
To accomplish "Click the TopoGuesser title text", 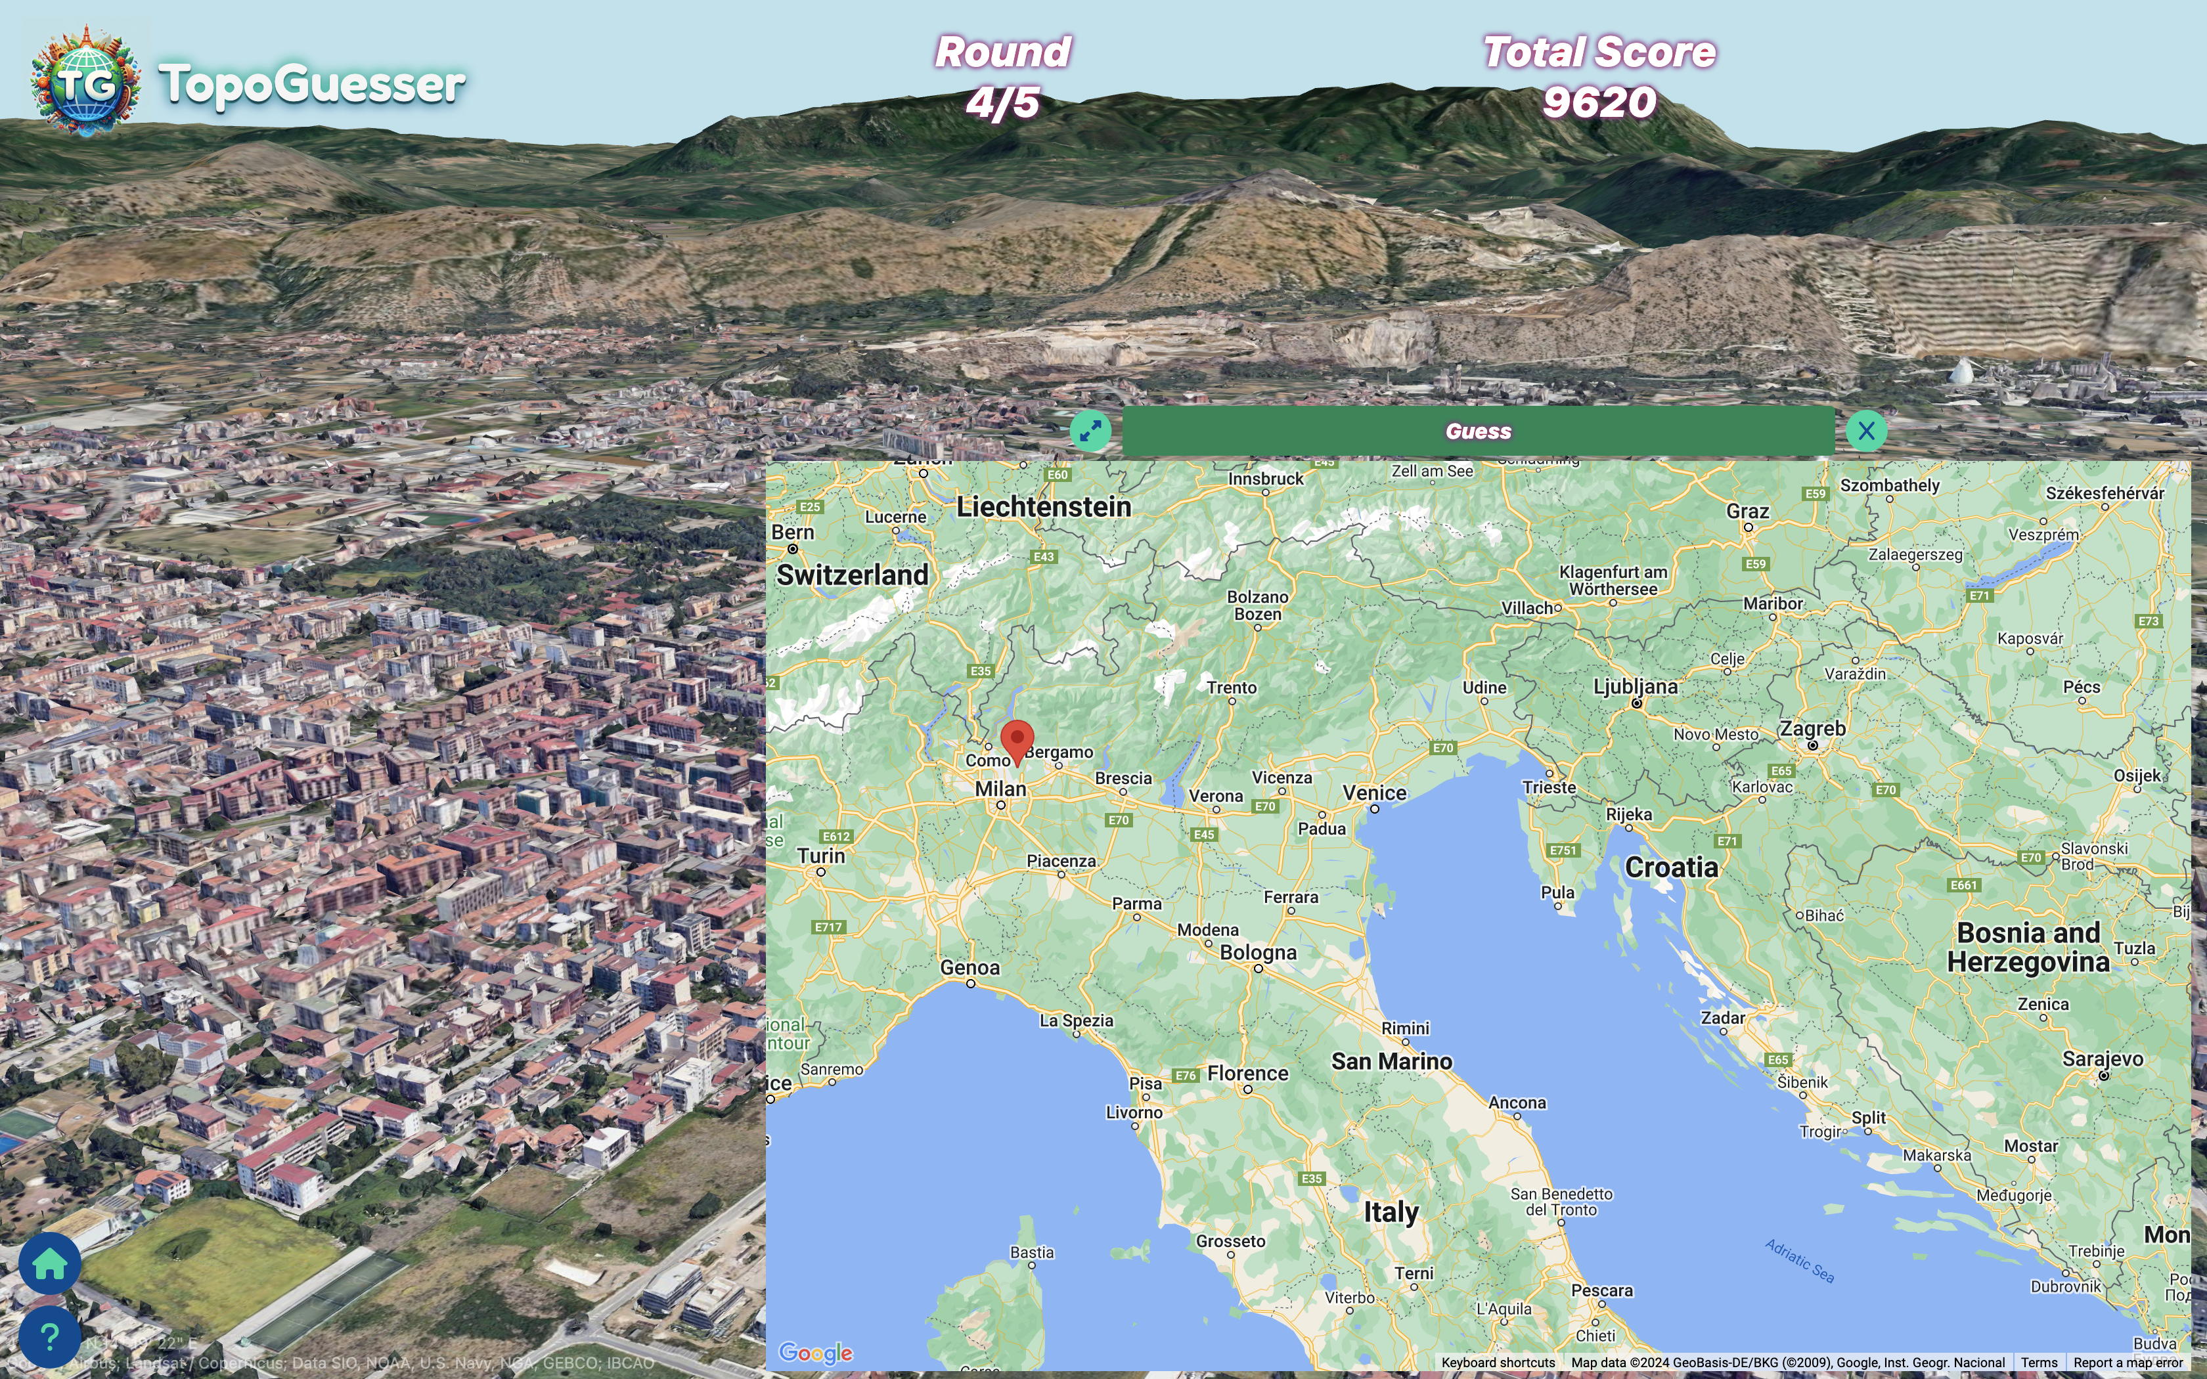I will click(x=311, y=84).
